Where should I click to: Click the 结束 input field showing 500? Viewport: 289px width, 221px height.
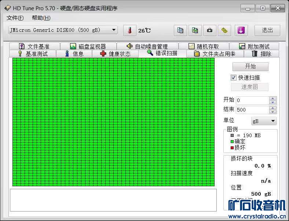[x=252, y=110]
